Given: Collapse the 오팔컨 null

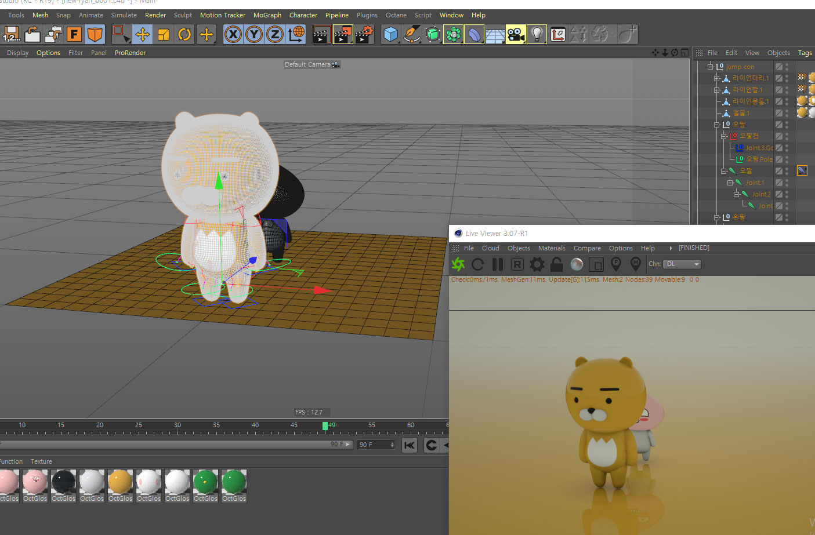Looking at the screenshot, I should [x=724, y=136].
